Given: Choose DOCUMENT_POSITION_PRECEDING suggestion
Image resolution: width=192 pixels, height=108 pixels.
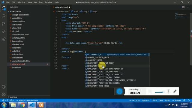Looking at the screenshot, I should (x=117, y=83).
